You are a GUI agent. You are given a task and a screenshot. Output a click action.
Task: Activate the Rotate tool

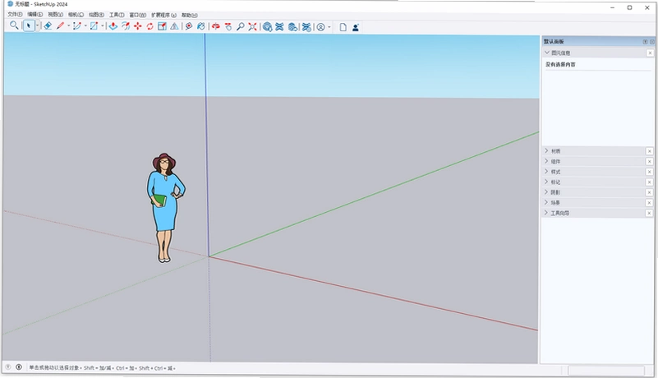pos(150,26)
